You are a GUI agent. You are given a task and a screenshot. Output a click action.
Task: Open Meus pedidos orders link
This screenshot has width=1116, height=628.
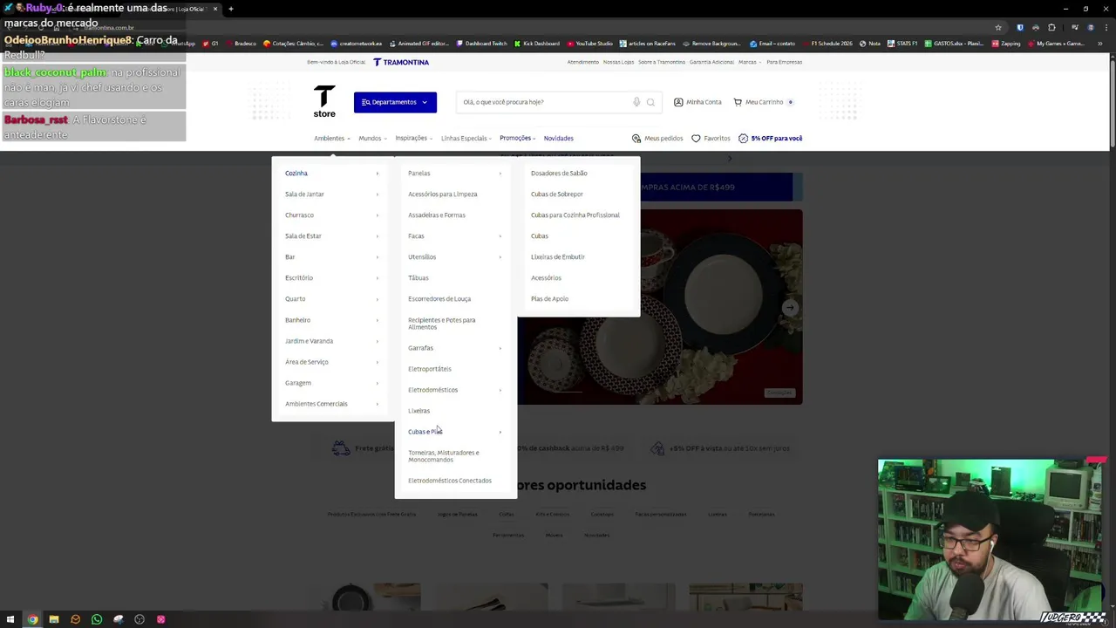point(657,138)
